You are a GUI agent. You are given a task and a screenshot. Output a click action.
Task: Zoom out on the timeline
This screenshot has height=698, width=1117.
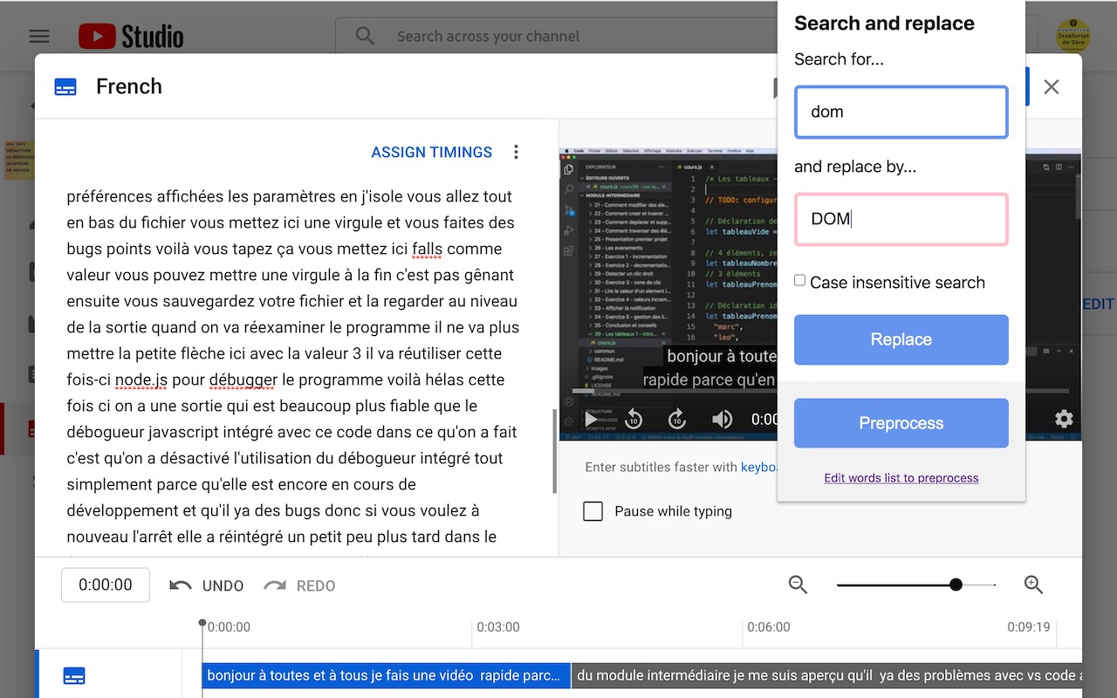coord(798,585)
